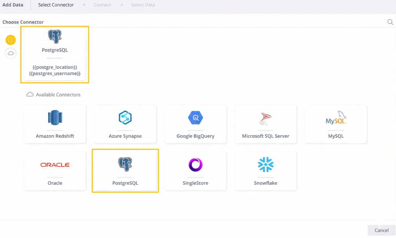Click the Available Connectors heading
The height and width of the screenshot is (238, 396).
click(x=58, y=95)
